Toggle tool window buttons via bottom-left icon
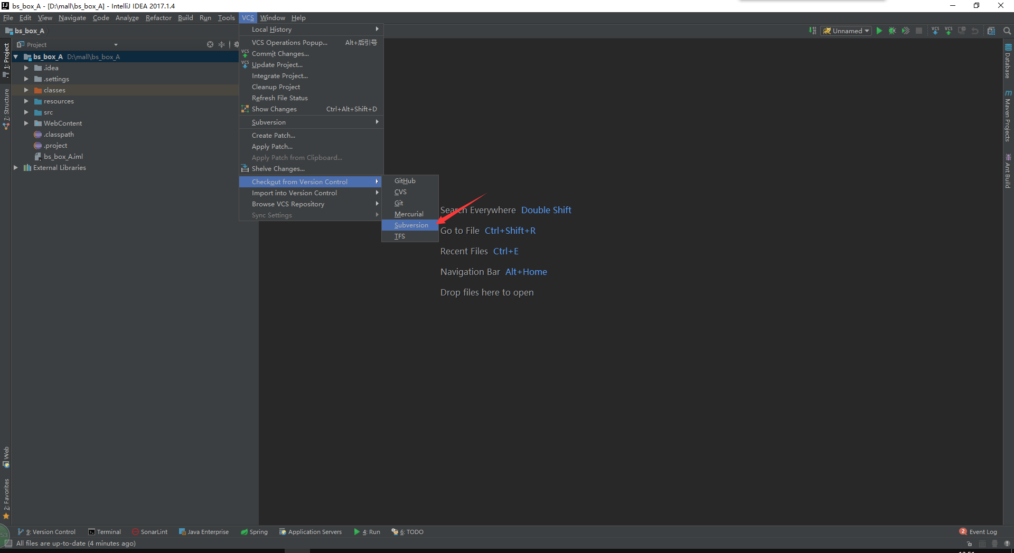 (x=8, y=544)
